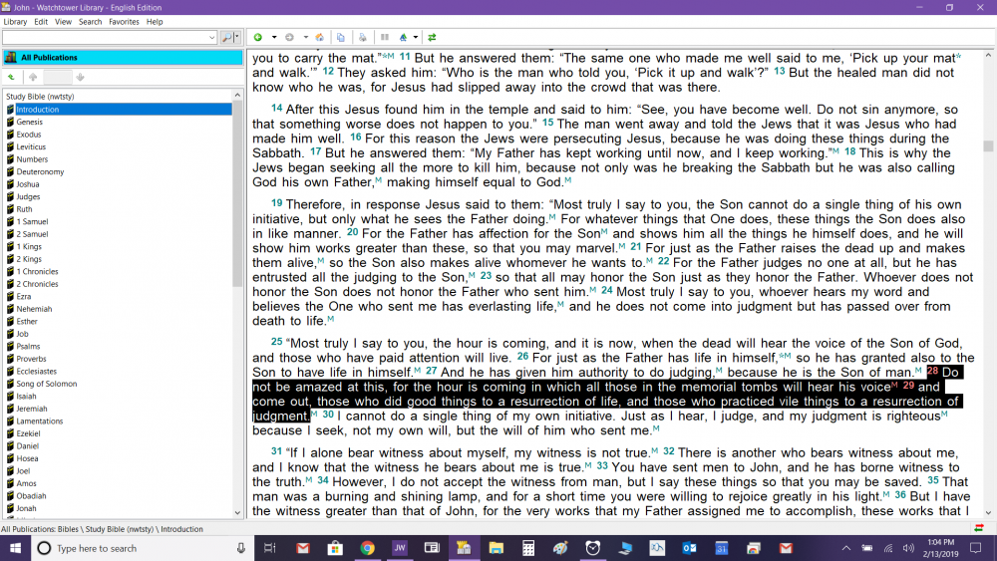The width and height of the screenshot is (997, 561).
Task: Click the up arrow in navigation pane
Action: pos(33,77)
